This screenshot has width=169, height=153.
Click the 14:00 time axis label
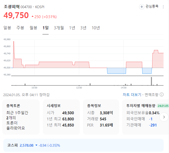(123, 88)
